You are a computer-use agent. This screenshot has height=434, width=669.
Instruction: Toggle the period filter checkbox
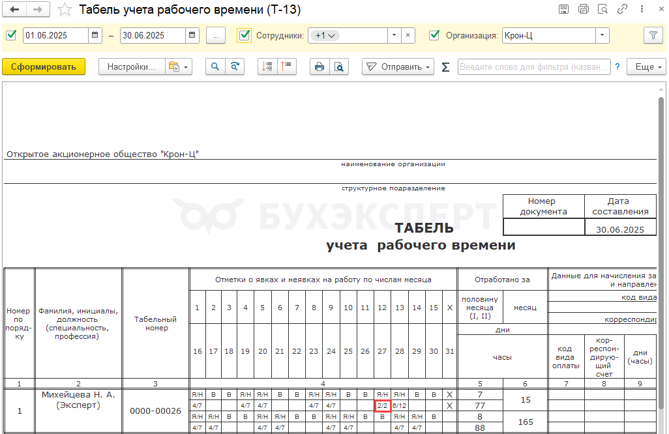(x=12, y=35)
